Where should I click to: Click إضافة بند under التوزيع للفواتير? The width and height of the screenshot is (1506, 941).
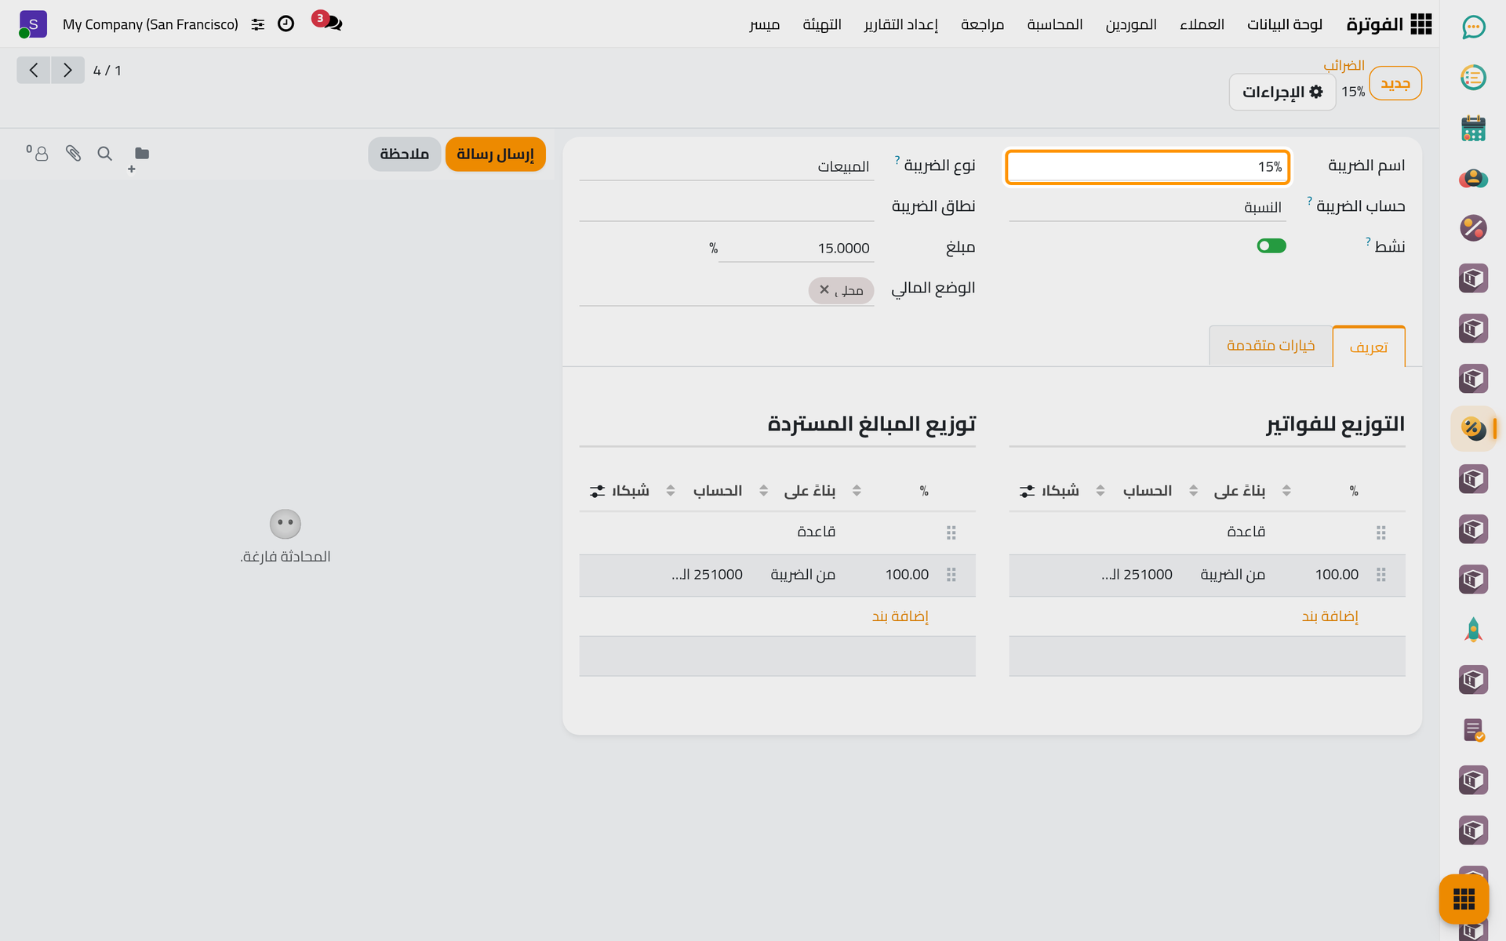point(1330,616)
